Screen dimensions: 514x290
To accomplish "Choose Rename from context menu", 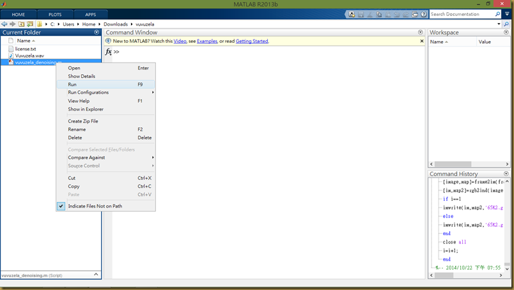I will (105, 130).
